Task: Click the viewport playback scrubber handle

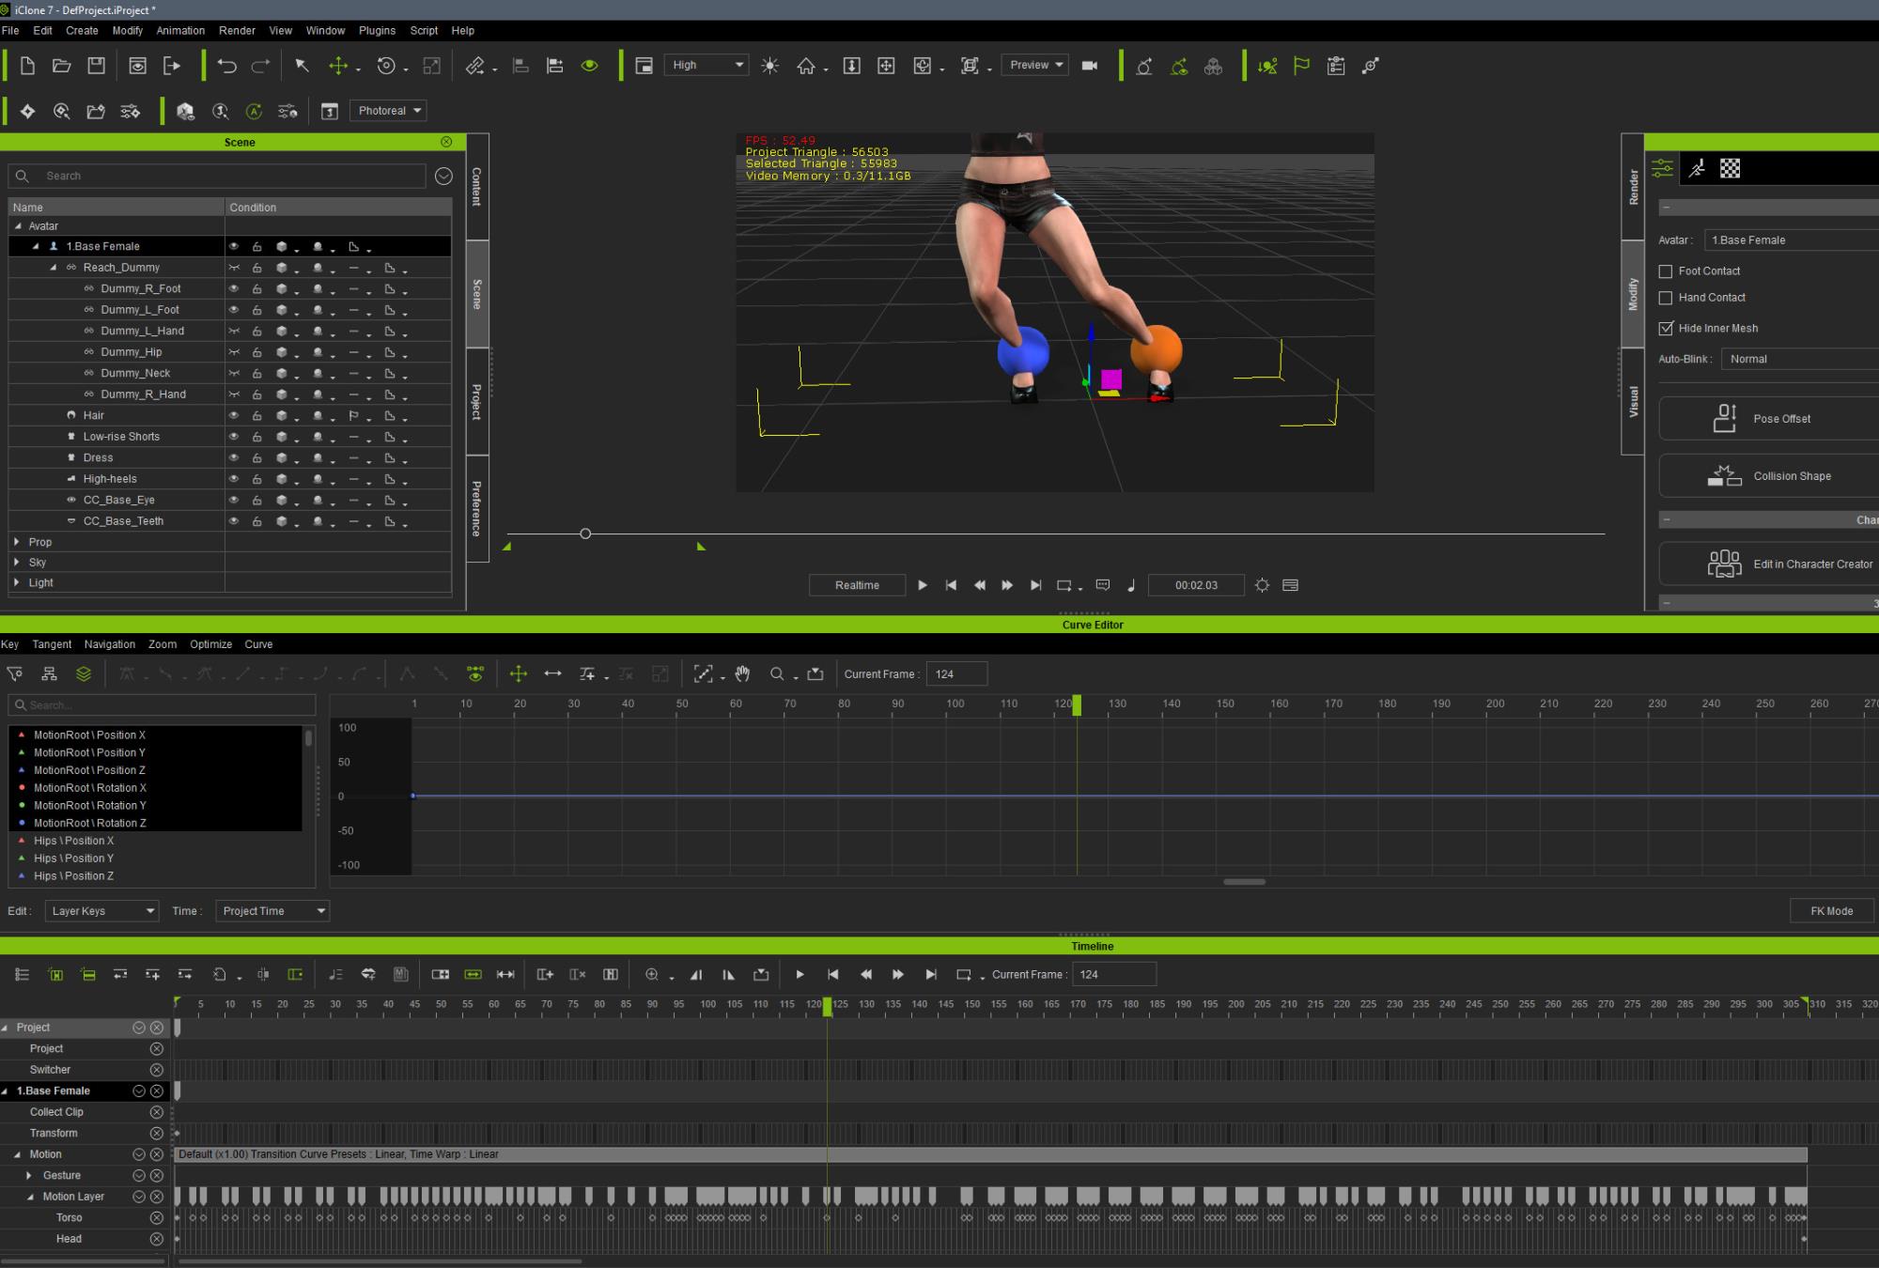Action: pos(585,533)
